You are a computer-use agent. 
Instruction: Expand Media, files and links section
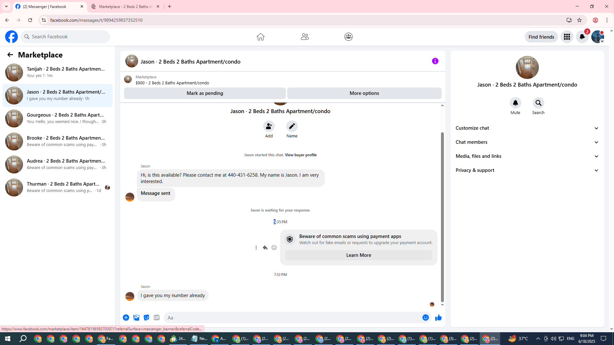pyautogui.click(x=527, y=156)
